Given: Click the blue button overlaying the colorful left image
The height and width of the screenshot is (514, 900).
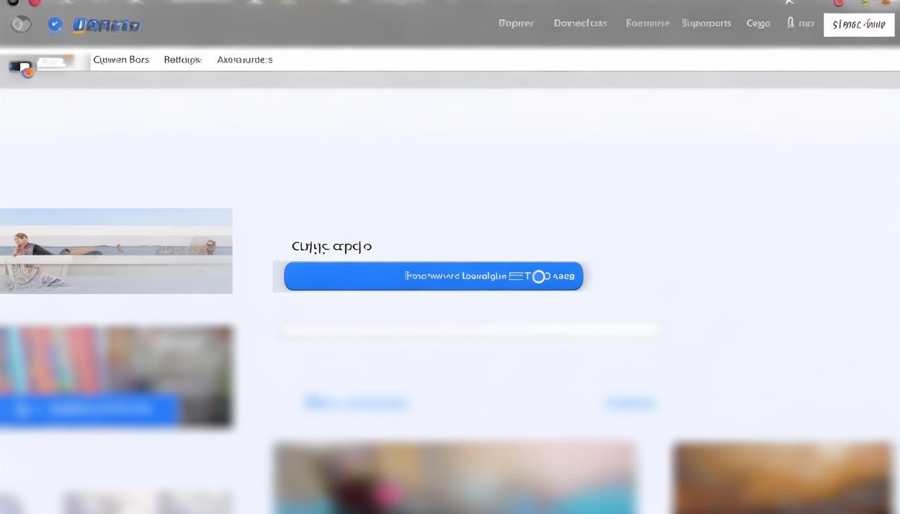Looking at the screenshot, I should (x=89, y=409).
